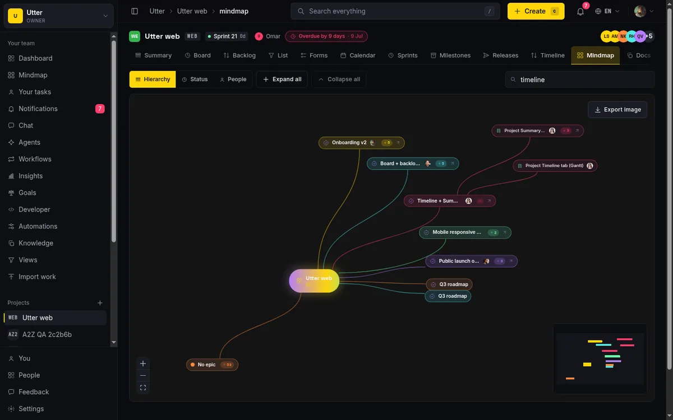Click the Export Image button
The height and width of the screenshot is (420, 673).
pyautogui.click(x=617, y=110)
